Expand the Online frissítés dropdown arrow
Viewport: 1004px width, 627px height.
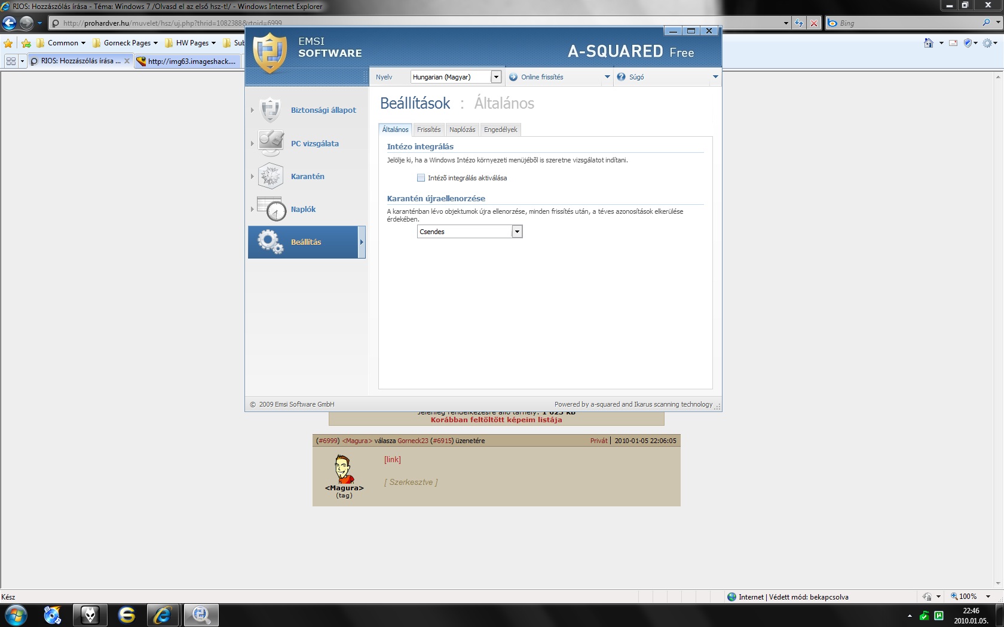607,77
